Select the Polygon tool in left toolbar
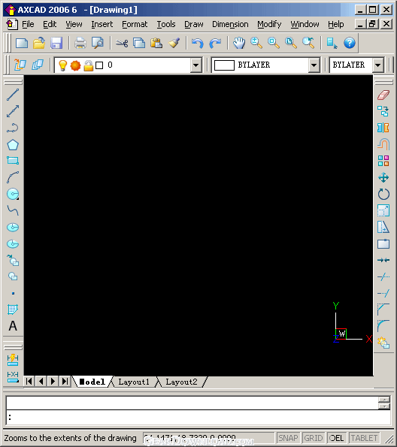 point(13,145)
